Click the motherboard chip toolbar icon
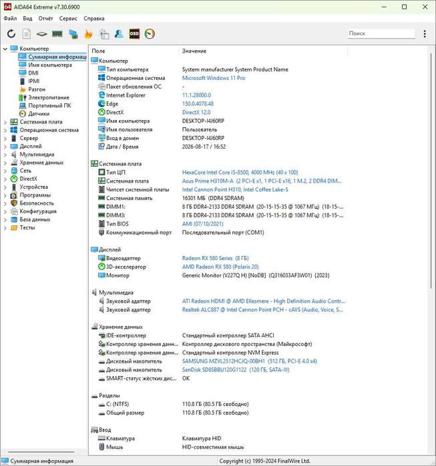Image resolution: width=436 pixels, height=466 pixels. click(x=41, y=34)
